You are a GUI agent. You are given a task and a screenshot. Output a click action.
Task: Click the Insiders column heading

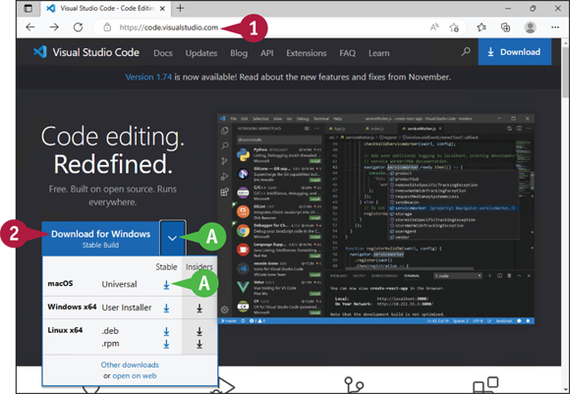pos(199,267)
